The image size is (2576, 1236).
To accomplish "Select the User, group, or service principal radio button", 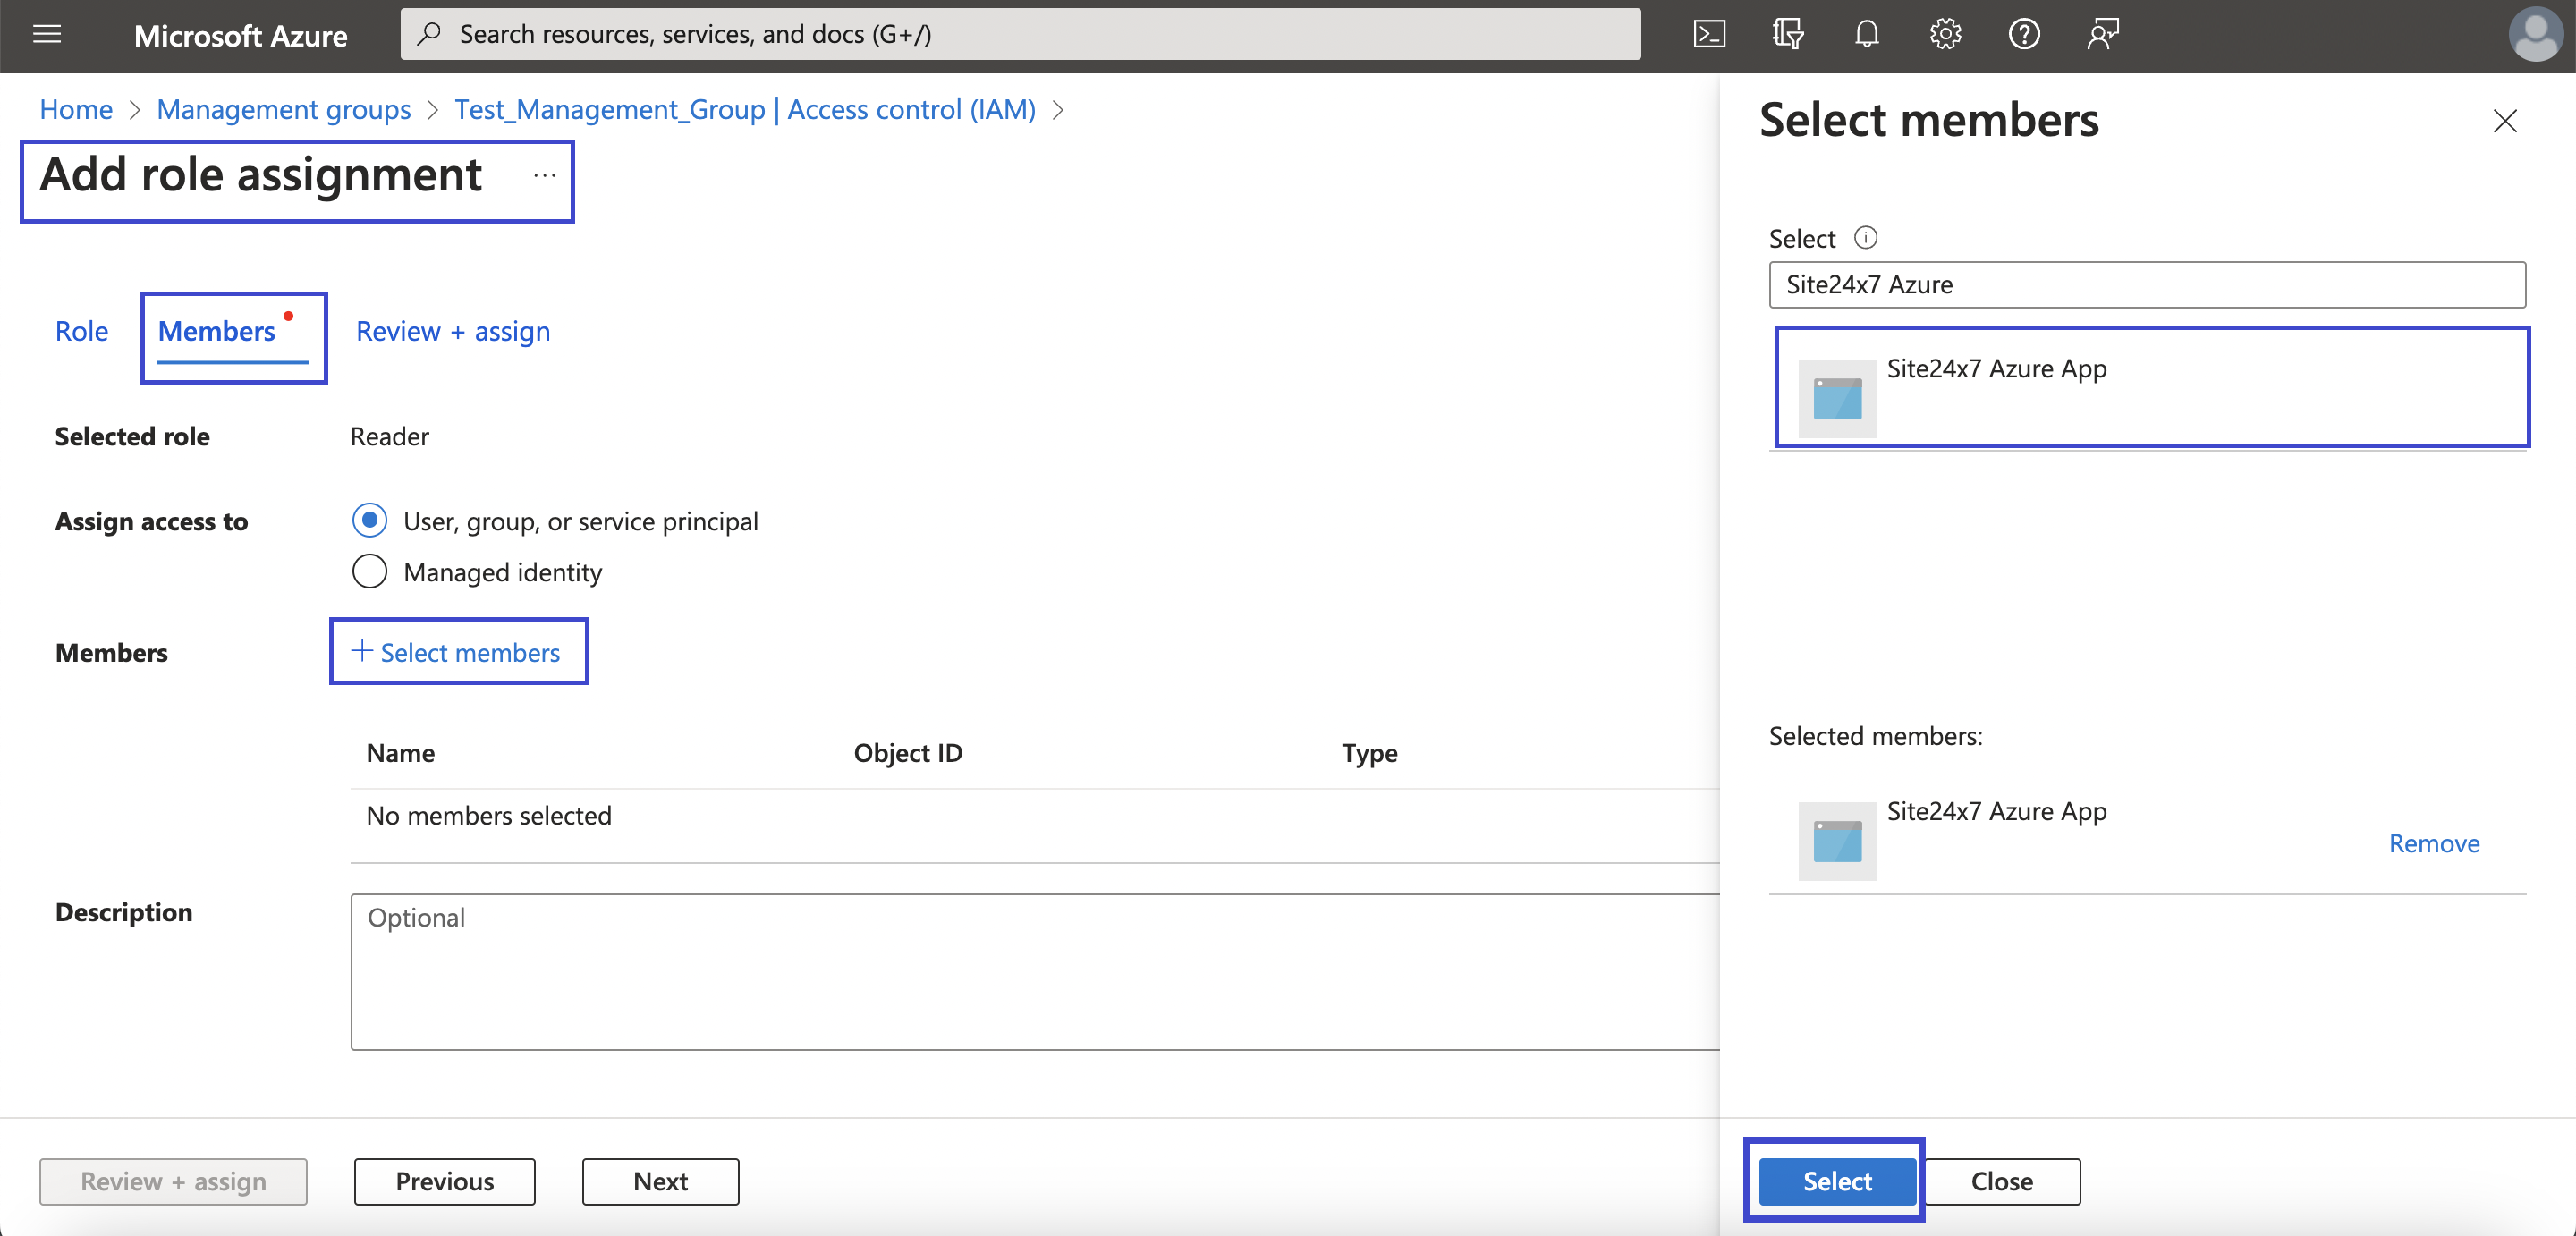I will (x=369, y=520).
